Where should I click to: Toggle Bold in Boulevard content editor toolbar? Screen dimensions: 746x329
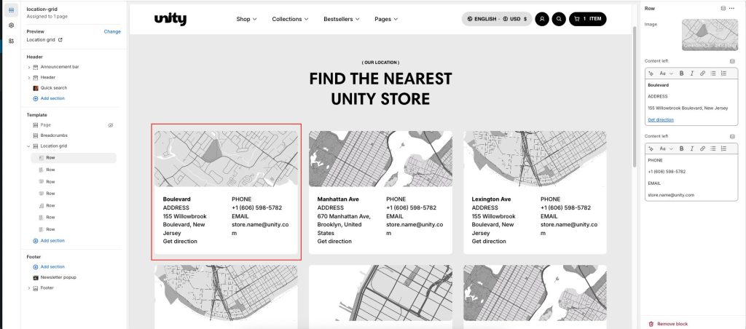(681, 74)
